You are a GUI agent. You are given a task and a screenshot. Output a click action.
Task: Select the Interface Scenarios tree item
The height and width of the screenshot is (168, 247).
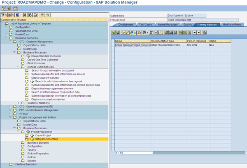[x=26, y=164]
